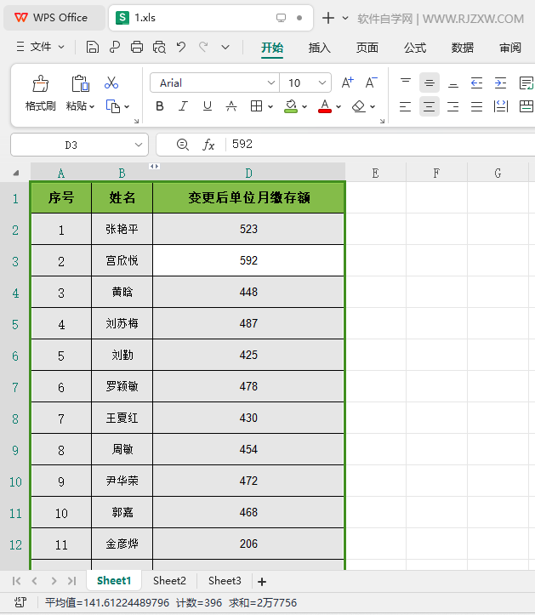Toggle Italic formatting
The width and height of the screenshot is (535, 615).
click(x=183, y=106)
